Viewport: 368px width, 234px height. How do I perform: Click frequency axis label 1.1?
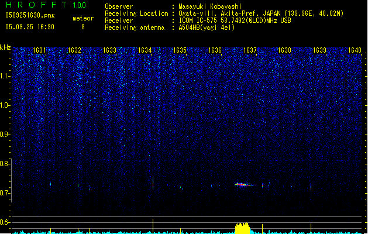coord(5,76)
